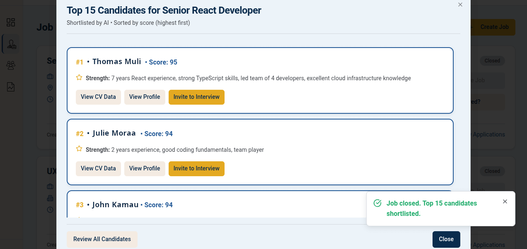Click the Job closed toast message
527x249 pixels.
click(432, 208)
